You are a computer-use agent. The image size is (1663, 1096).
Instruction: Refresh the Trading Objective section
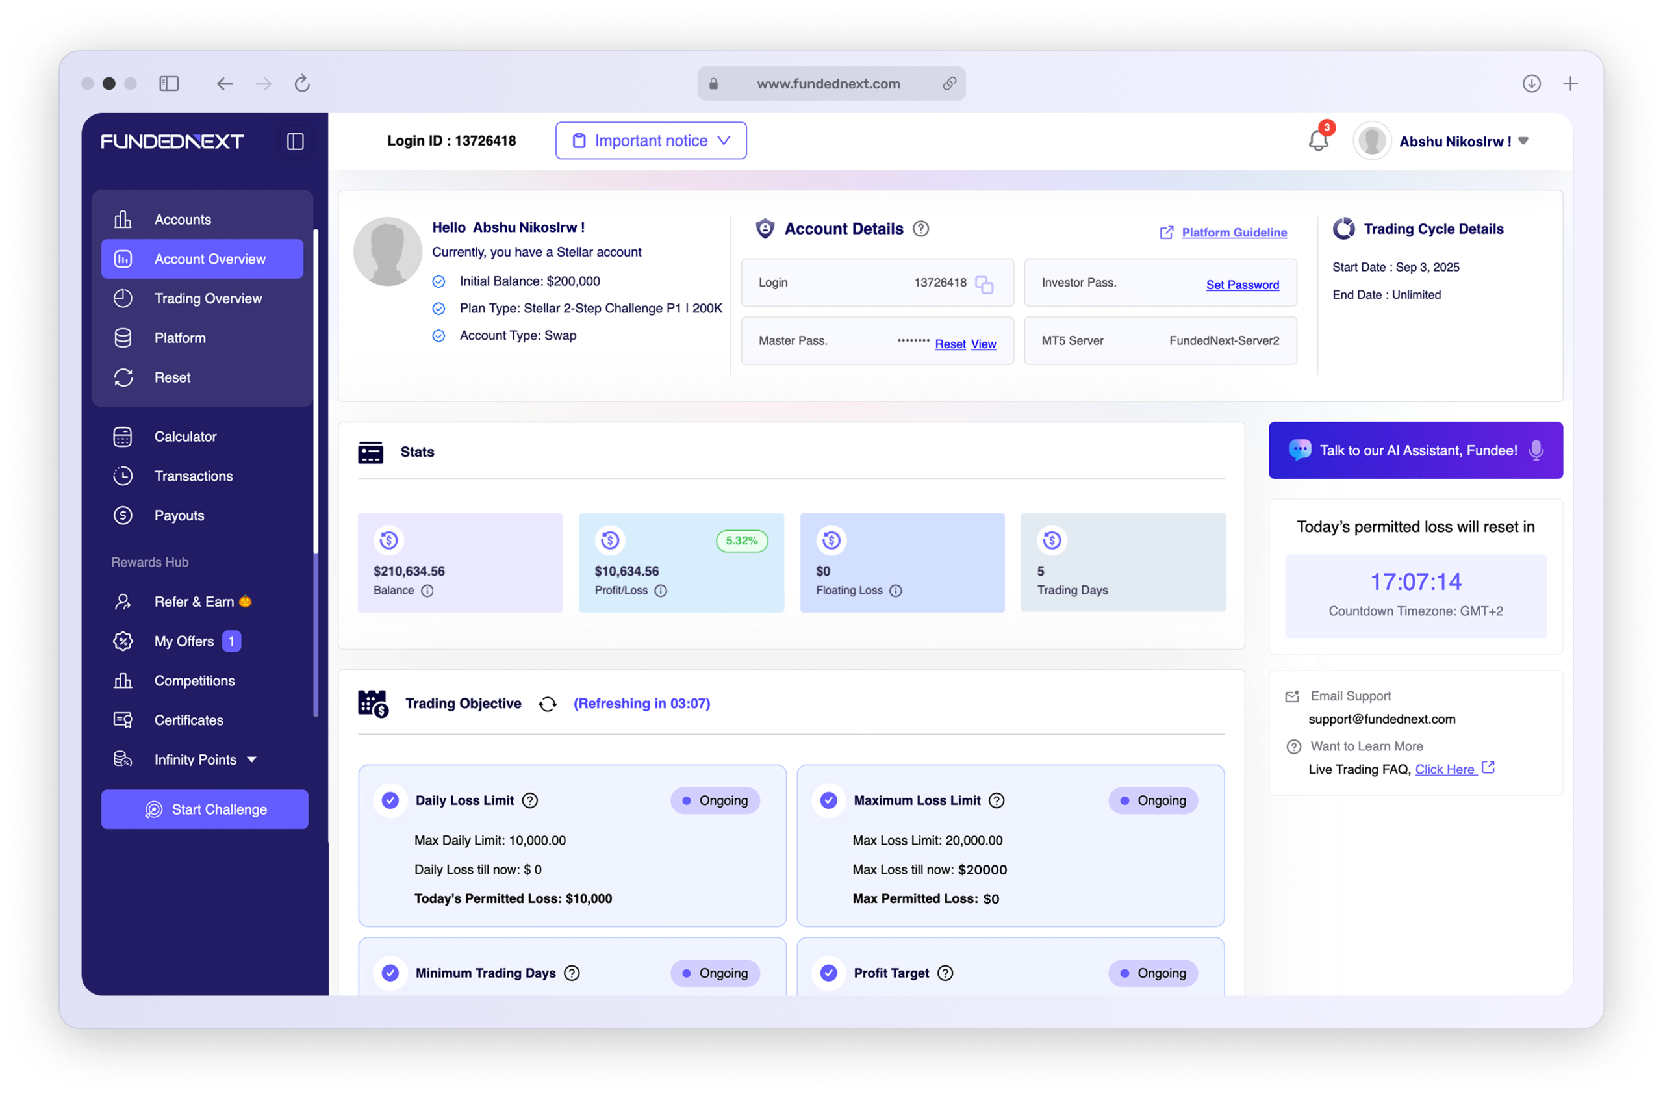coord(548,704)
